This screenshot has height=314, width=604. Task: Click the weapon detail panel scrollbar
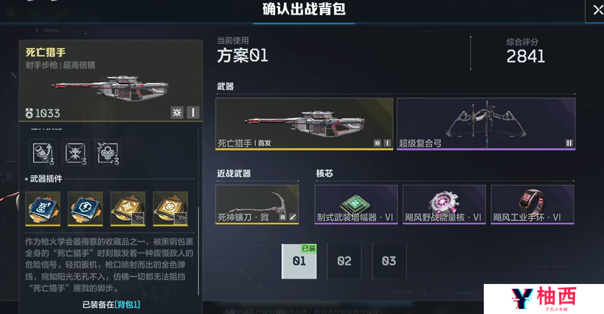coord(198,252)
